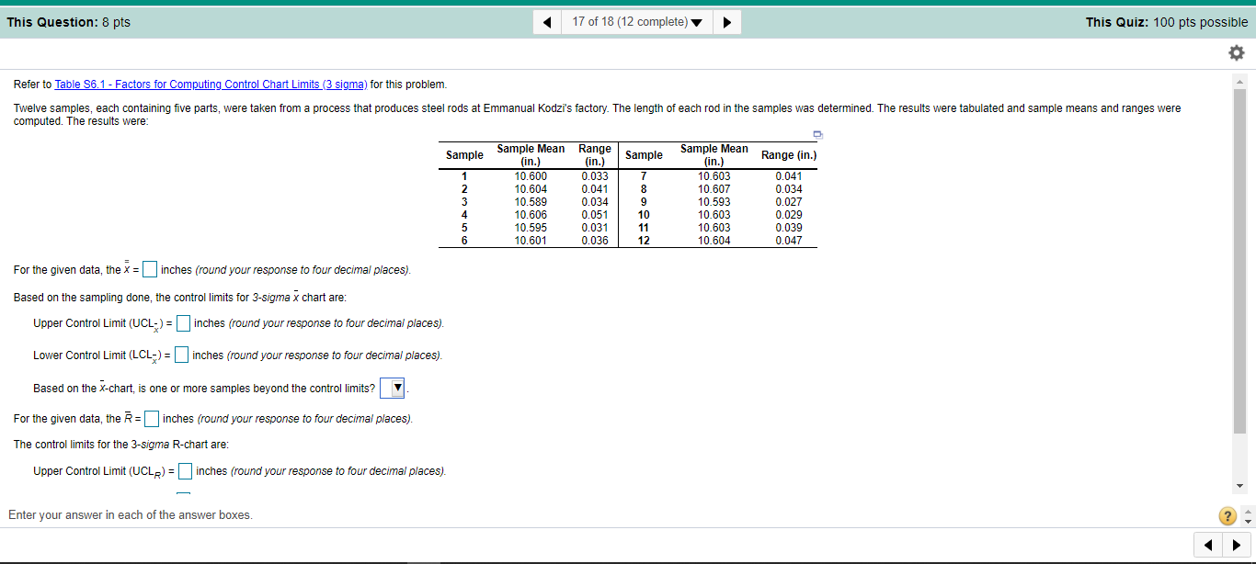Screen dimensions: 1256x564
Task: Go to previous question arrow in top navigation
Action: [548, 22]
